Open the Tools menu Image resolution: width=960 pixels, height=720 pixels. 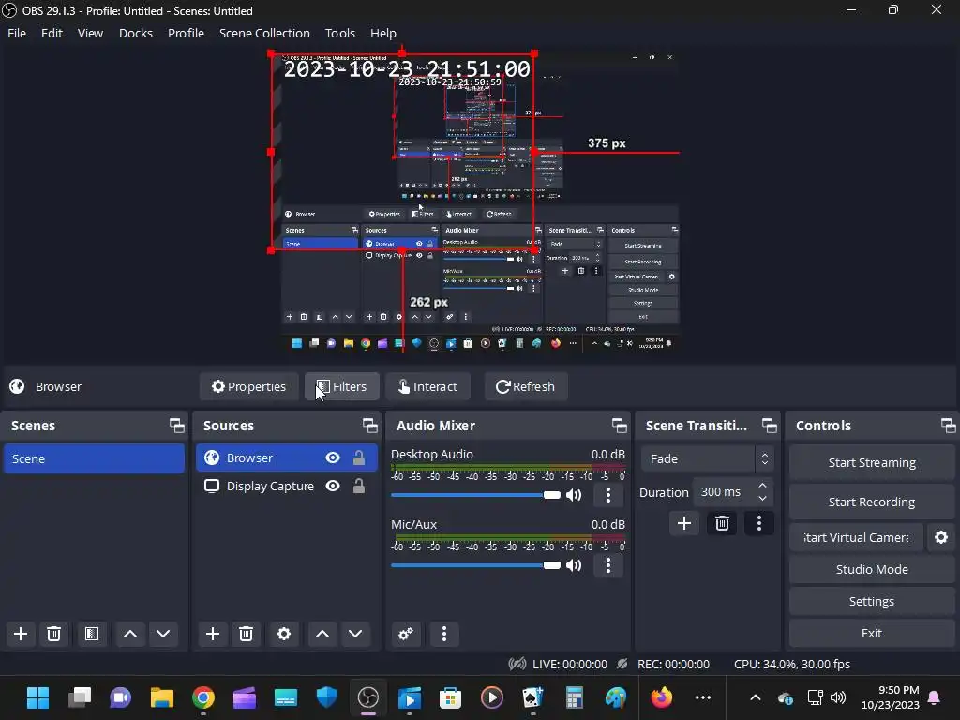(x=339, y=33)
